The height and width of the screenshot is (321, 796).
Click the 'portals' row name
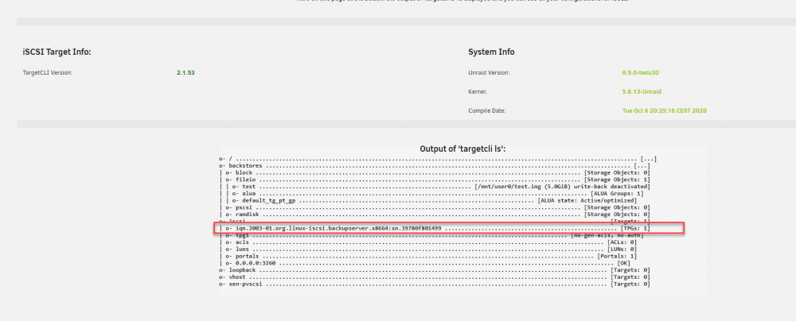click(x=247, y=256)
